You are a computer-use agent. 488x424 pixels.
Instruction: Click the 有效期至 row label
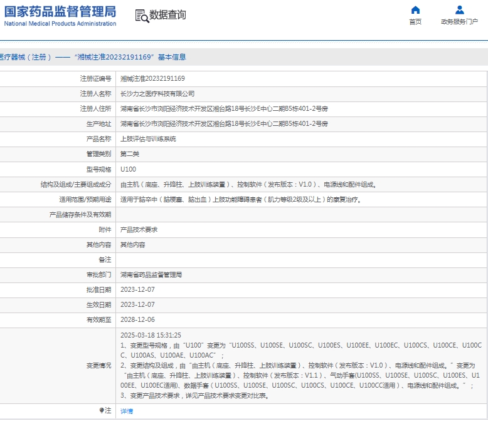pyautogui.click(x=98, y=320)
